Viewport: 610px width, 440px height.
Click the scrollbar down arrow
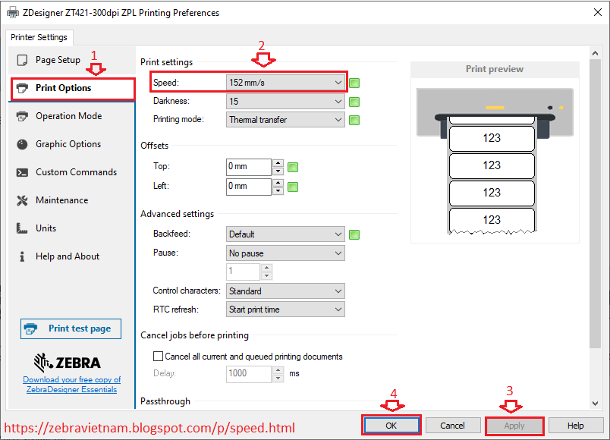point(596,404)
